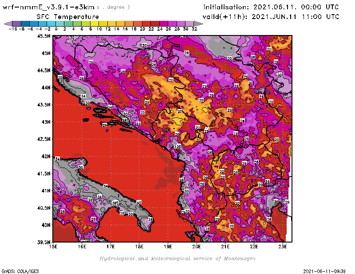
Task: Click the lime swatch between 6 and 8
Action: 86,24
